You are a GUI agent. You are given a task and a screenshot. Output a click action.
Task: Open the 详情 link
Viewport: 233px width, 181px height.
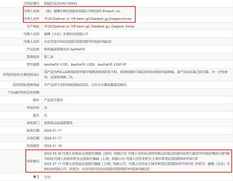point(47,177)
